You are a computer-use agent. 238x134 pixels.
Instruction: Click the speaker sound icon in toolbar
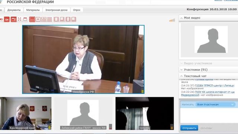pos(1,19)
